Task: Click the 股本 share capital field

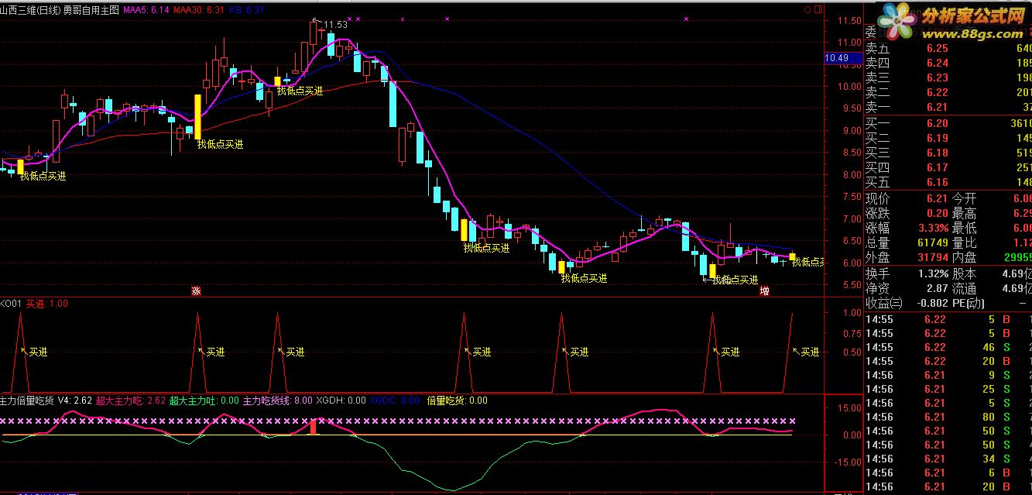Action: coord(991,273)
